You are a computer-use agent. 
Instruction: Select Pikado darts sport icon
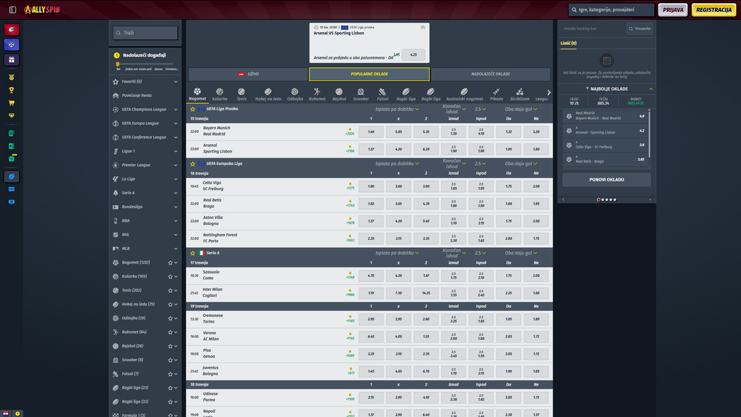[496, 95]
